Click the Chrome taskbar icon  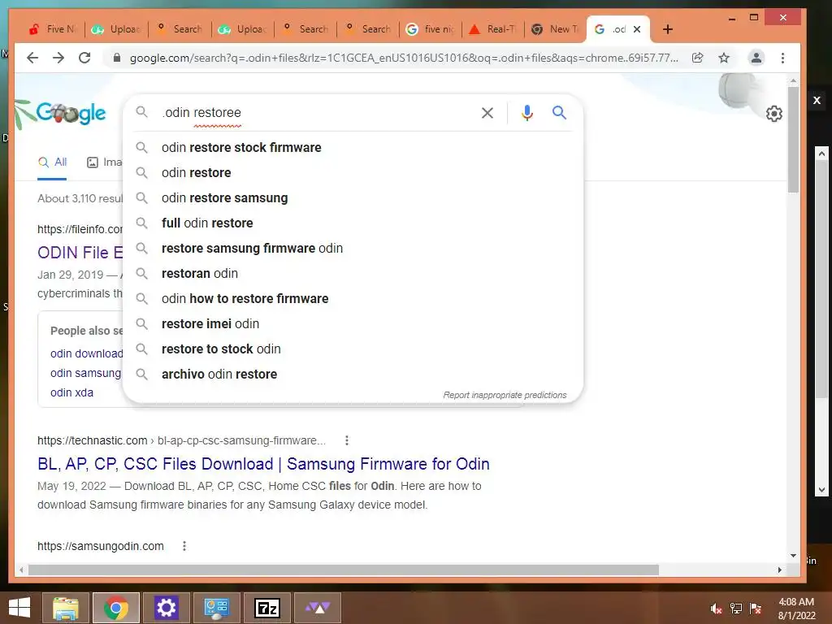click(x=116, y=608)
